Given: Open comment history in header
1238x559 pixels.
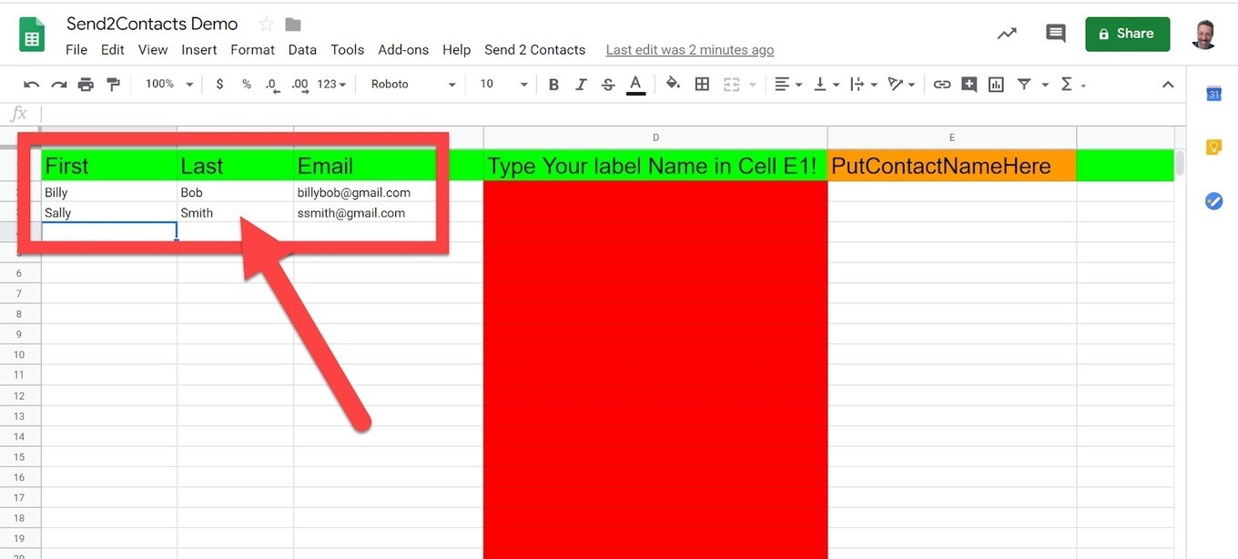Looking at the screenshot, I should (1055, 34).
